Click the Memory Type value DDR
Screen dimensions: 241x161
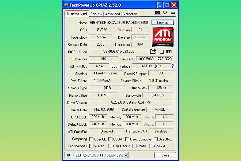[107, 88]
